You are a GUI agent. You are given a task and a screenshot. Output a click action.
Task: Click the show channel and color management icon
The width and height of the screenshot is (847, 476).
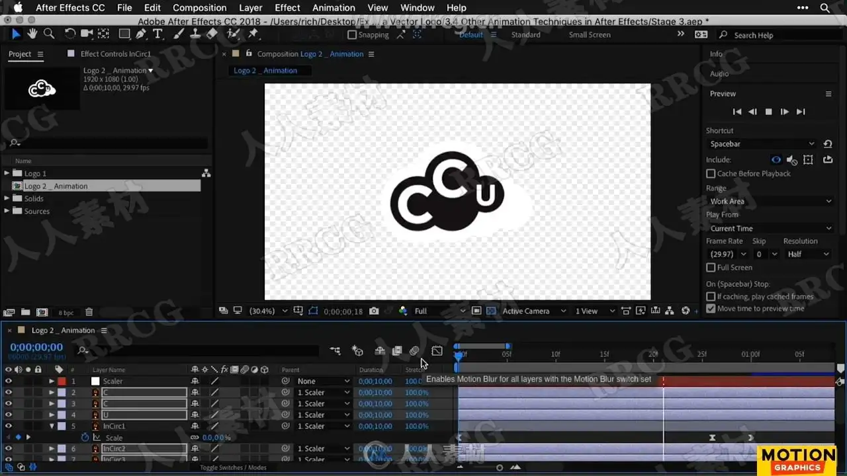pos(403,311)
